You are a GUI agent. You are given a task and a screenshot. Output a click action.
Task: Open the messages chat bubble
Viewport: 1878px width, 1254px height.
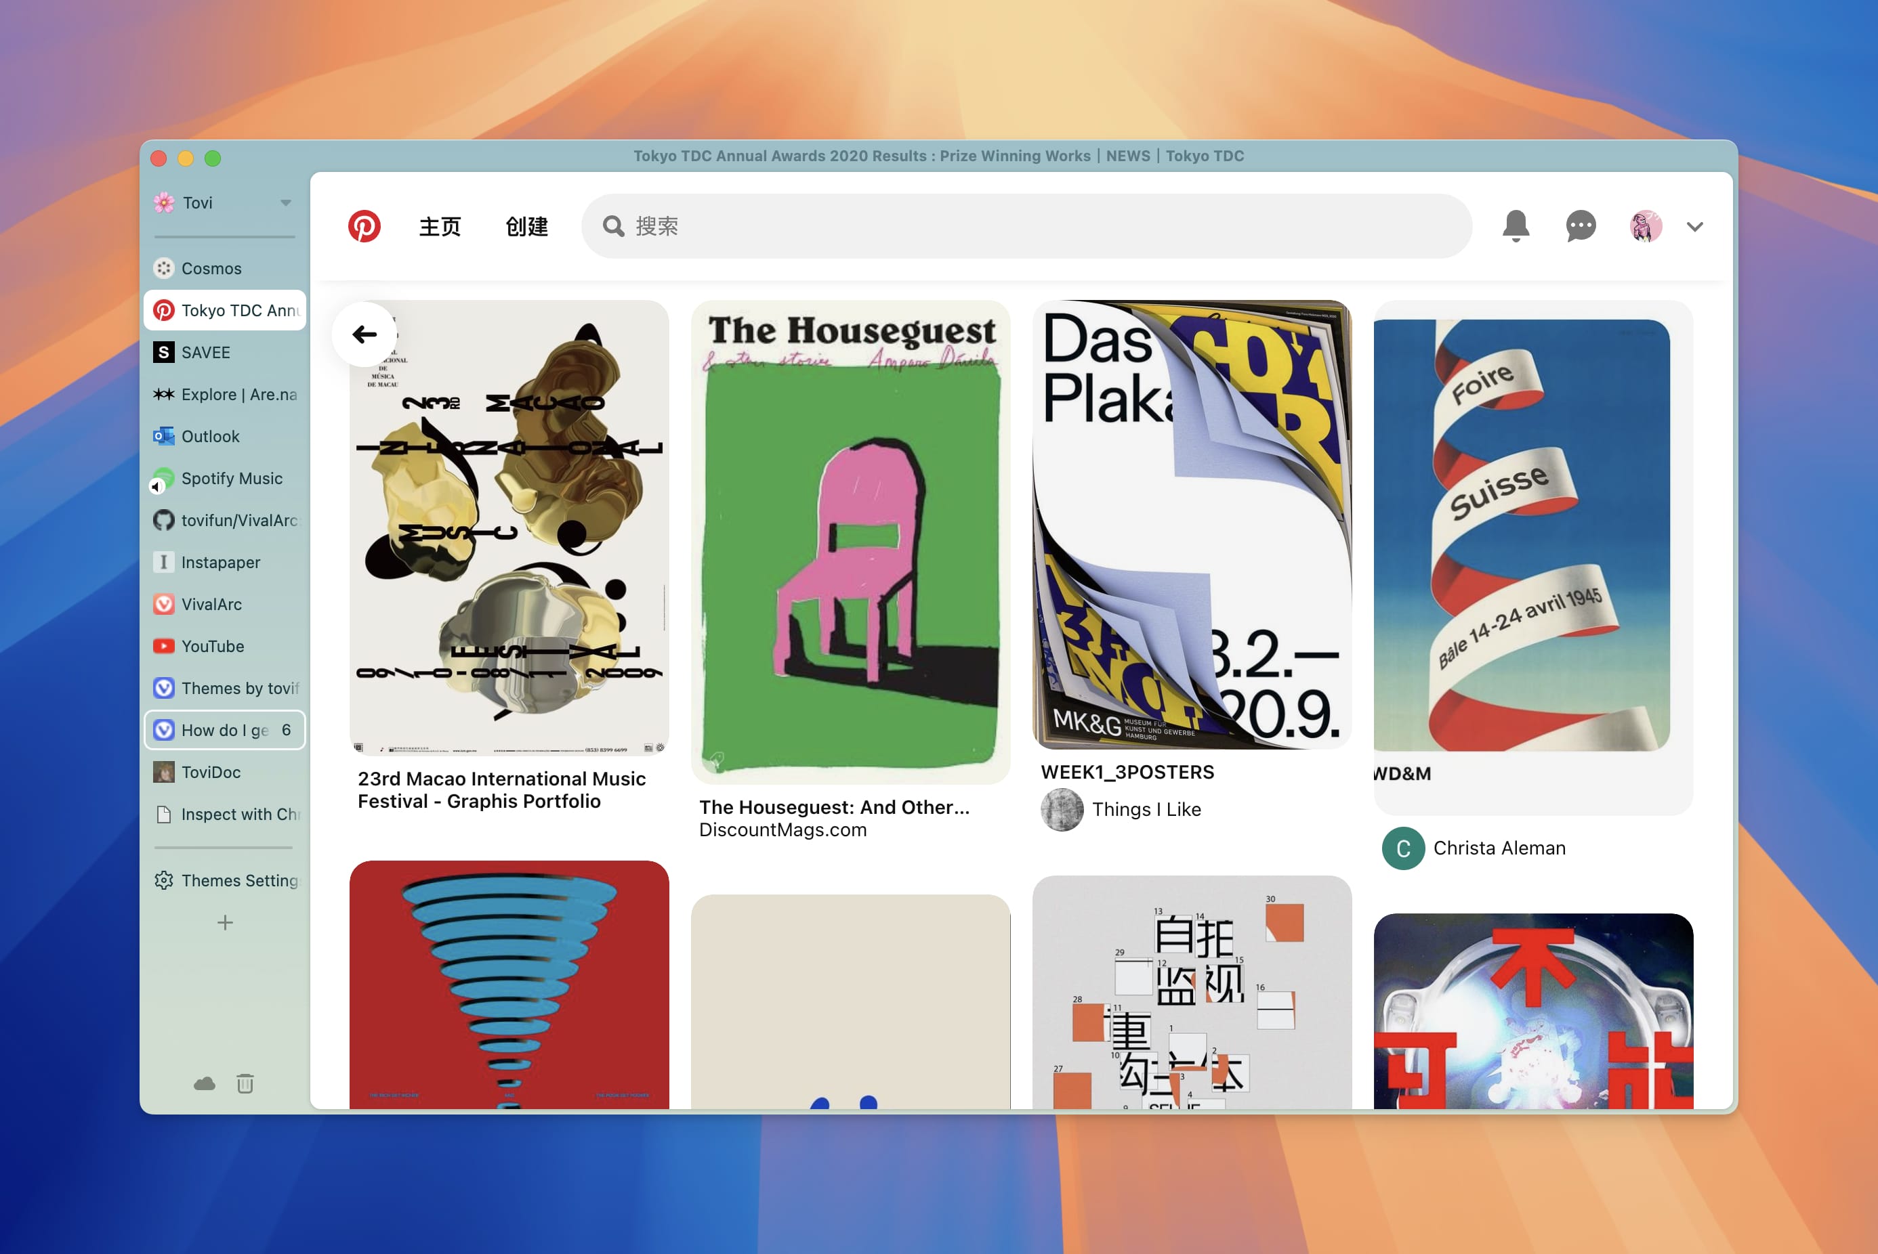(x=1581, y=226)
